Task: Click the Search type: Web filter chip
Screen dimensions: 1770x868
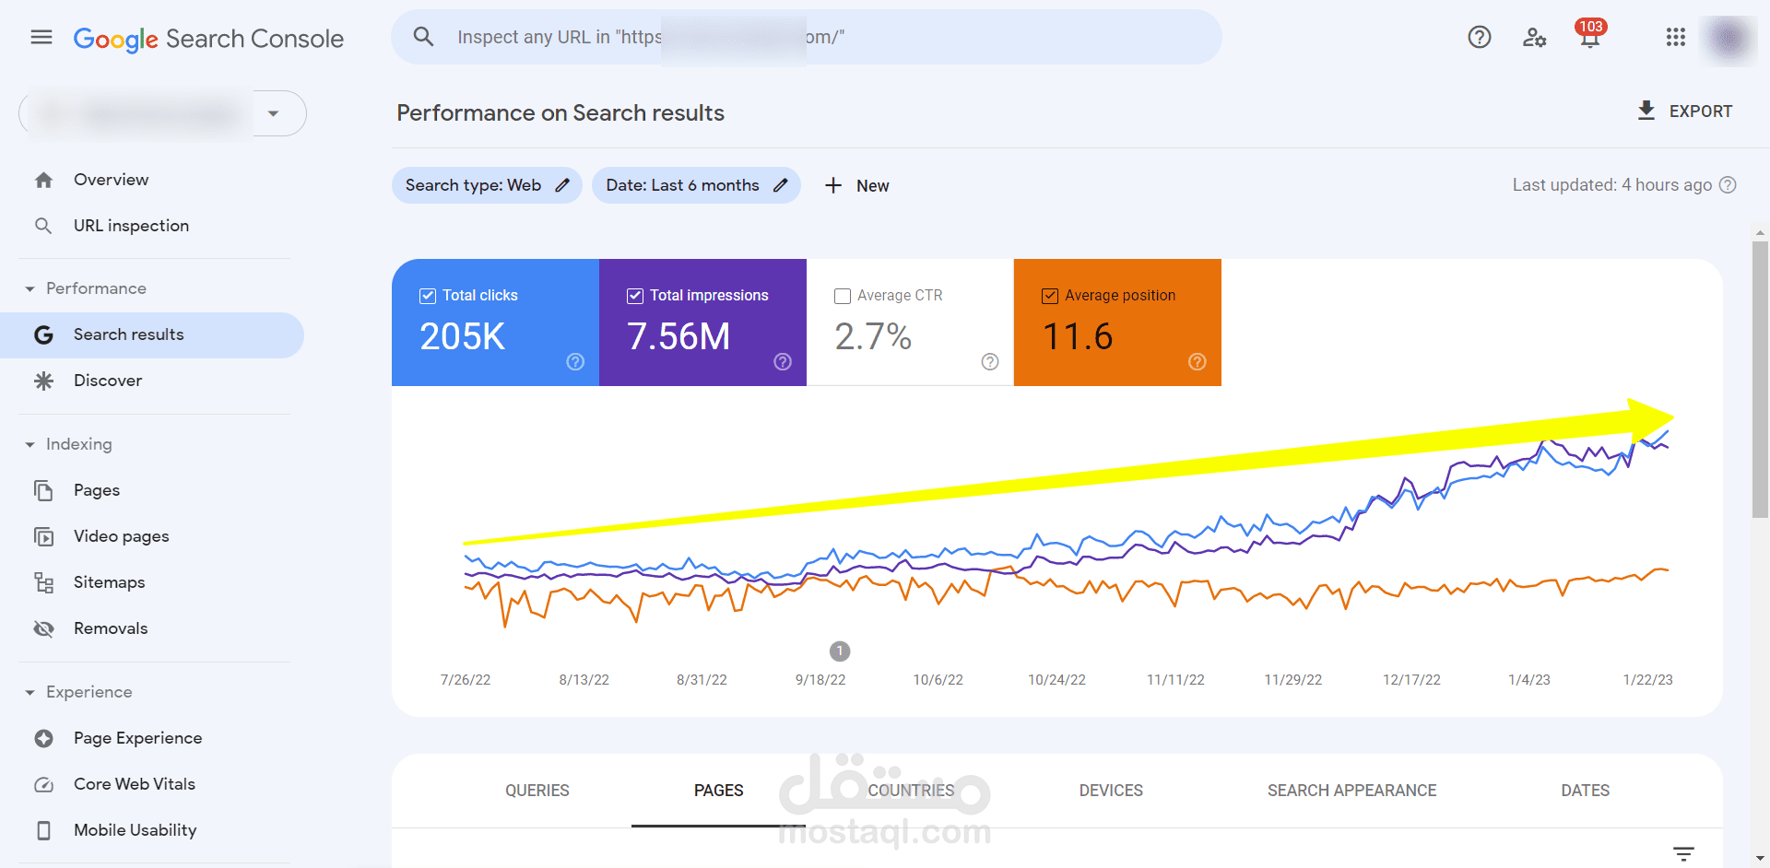Action: pos(487,185)
